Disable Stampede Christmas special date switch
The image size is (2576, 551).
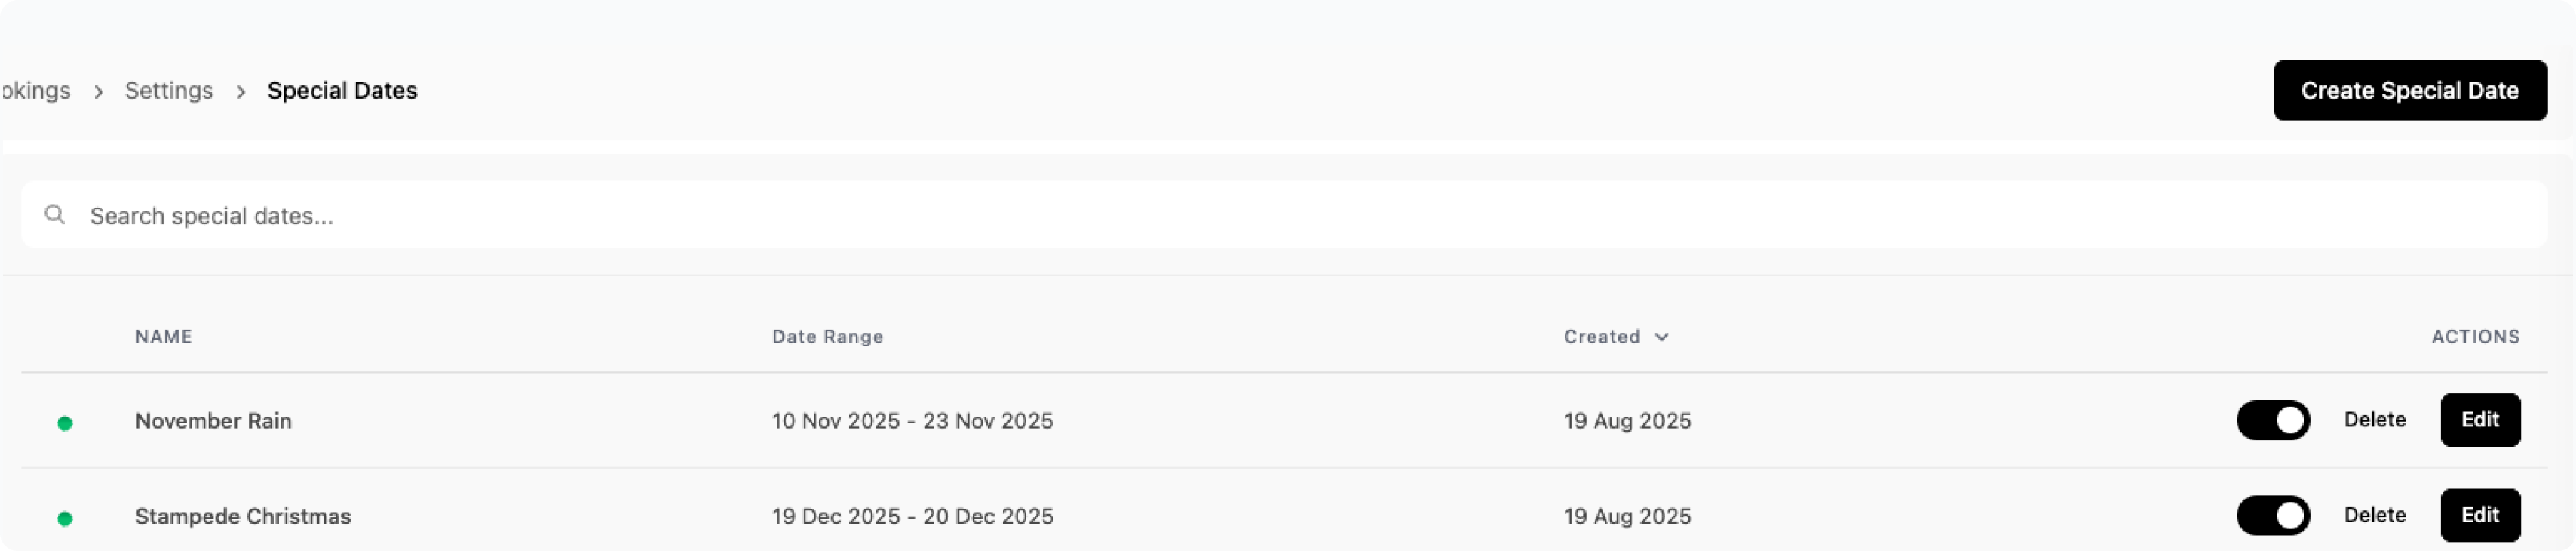[x=2272, y=515]
